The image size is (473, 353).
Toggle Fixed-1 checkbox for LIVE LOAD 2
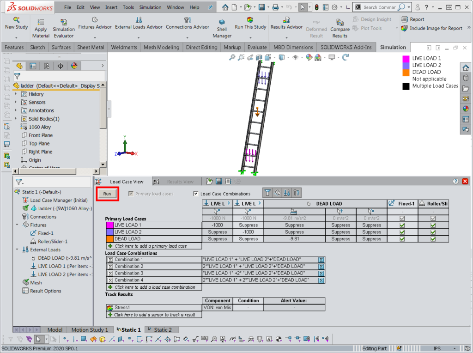click(x=402, y=232)
